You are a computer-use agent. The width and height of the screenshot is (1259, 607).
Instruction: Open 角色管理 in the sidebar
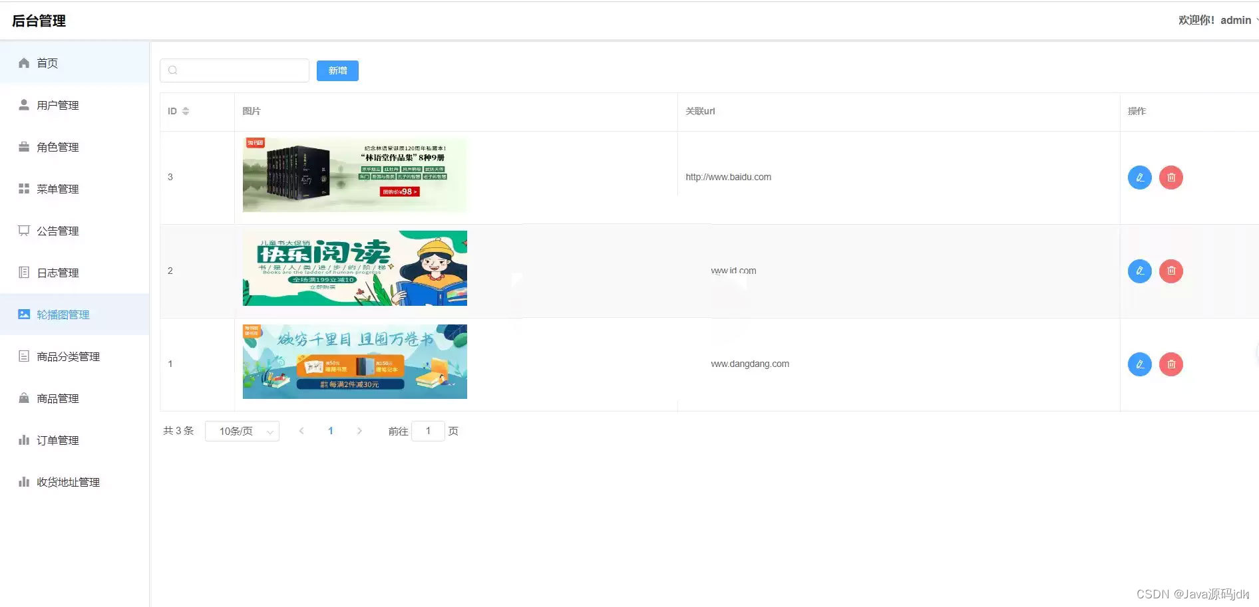[x=75, y=147]
